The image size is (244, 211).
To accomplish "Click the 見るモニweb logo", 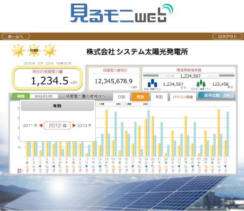I will [121, 13].
